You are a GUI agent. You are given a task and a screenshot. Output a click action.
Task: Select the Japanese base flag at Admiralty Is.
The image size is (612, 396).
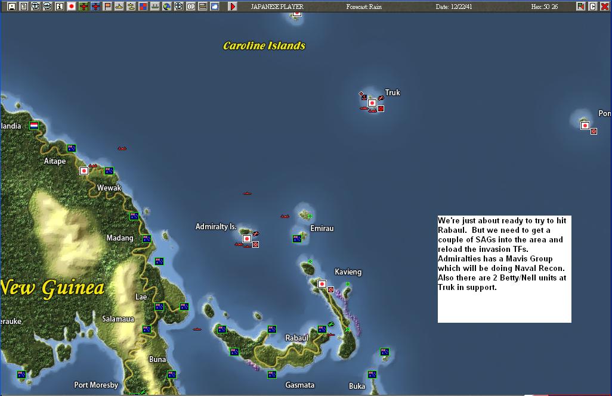coord(247,239)
